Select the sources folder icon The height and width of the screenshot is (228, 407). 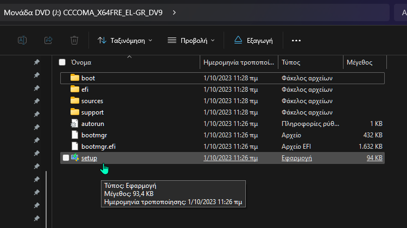[x=75, y=101]
